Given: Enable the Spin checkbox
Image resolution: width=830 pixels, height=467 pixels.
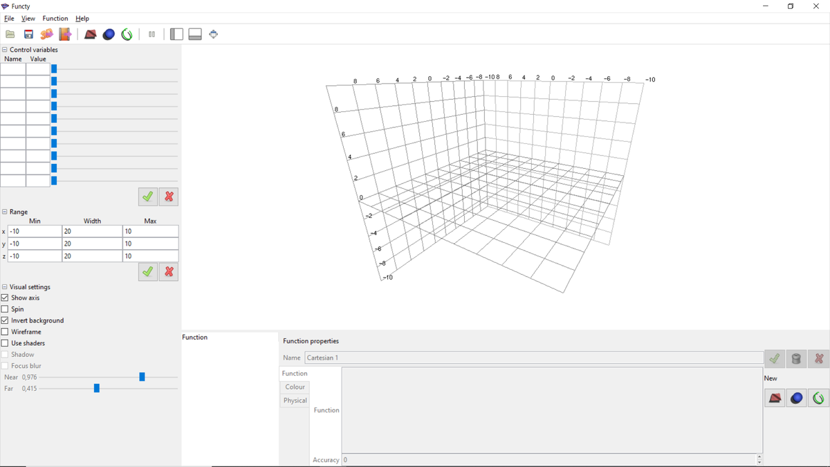Looking at the screenshot, I should pyautogui.click(x=6, y=309).
